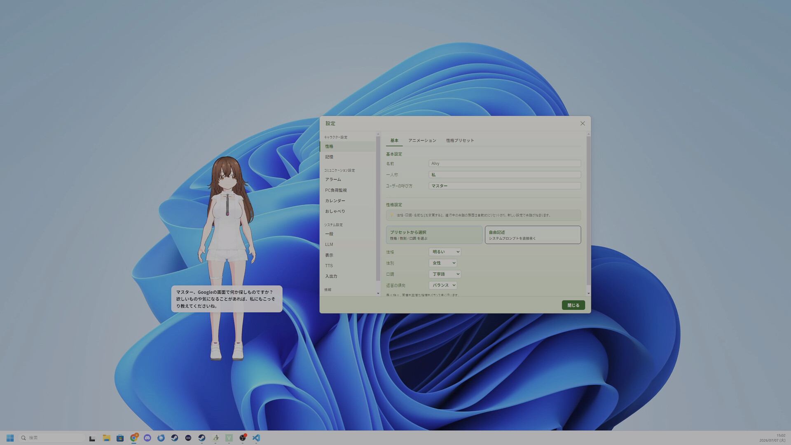Click the content pane scroll-down arrow
The width and height of the screenshot is (791, 445).
[588, 293]
